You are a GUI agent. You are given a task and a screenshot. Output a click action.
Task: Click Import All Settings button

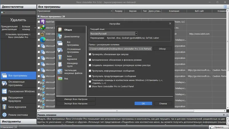click(76, 99)
